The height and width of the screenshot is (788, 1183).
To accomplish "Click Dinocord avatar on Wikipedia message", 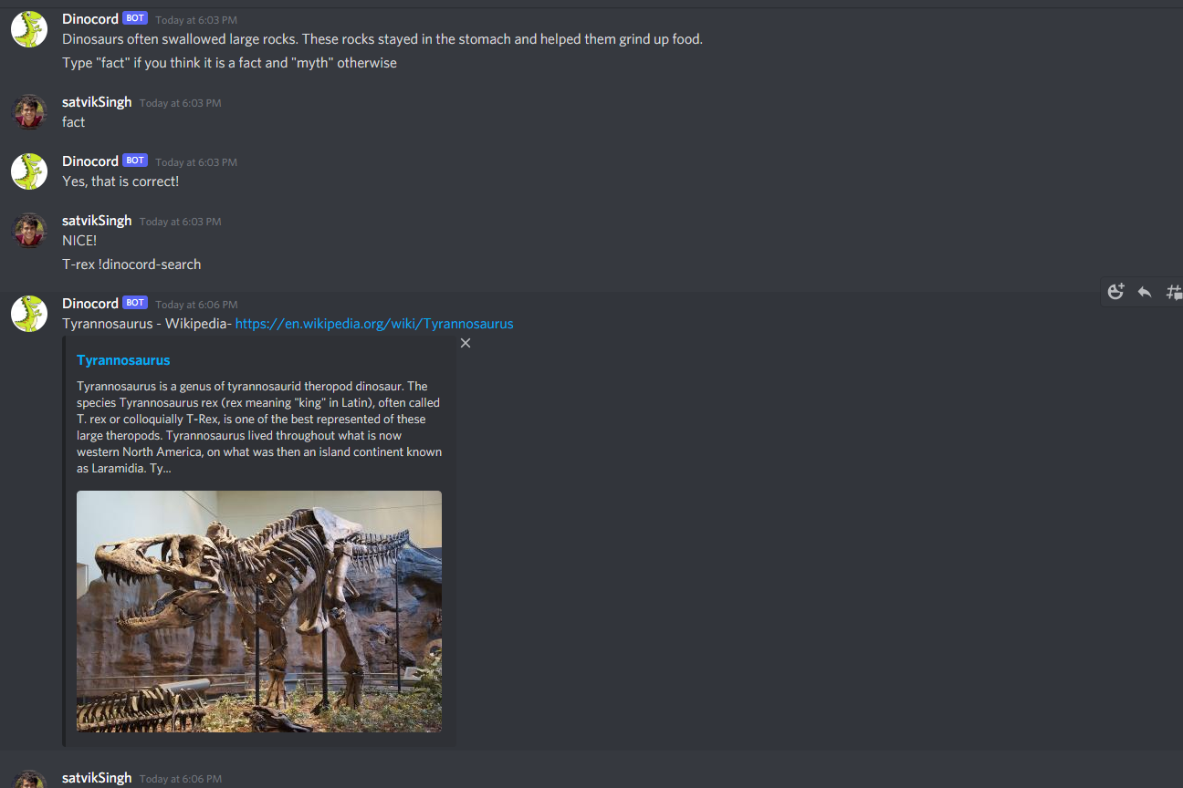I will pyautogui.click(x=29, y=314).
